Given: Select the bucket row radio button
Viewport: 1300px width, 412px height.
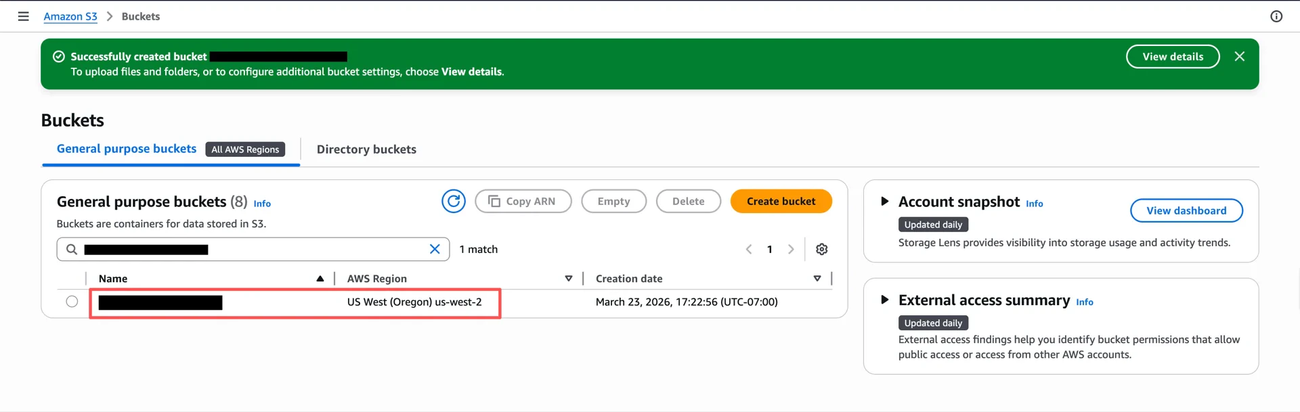Looking at the screenshot, I should click(x=72, y=302).
